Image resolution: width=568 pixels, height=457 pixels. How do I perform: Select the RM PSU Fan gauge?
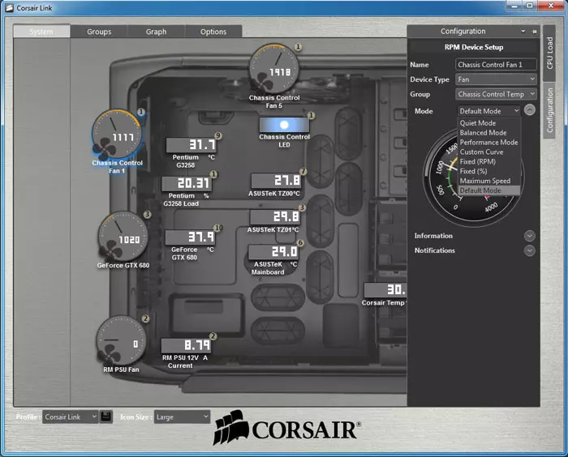point(122,340)
